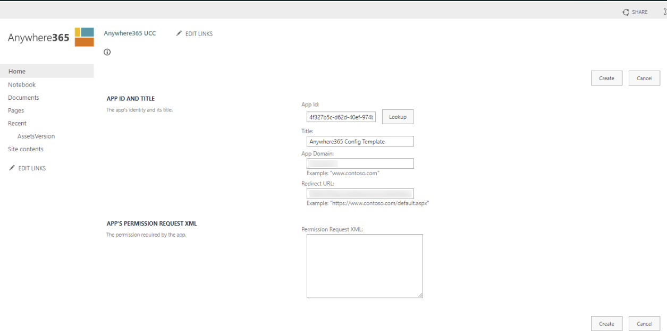Open the info icon below the site title
The width and height of the screenshot is (667, 336).
[107, 51]
